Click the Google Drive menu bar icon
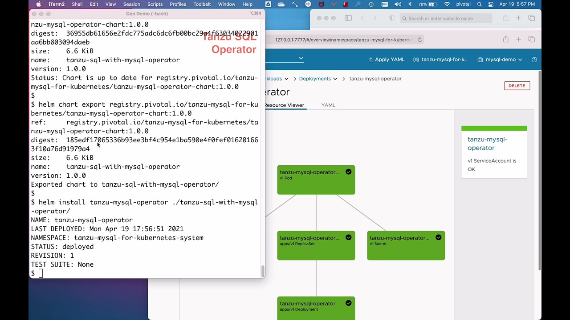 pyautogui.click(x=268, y=4)
